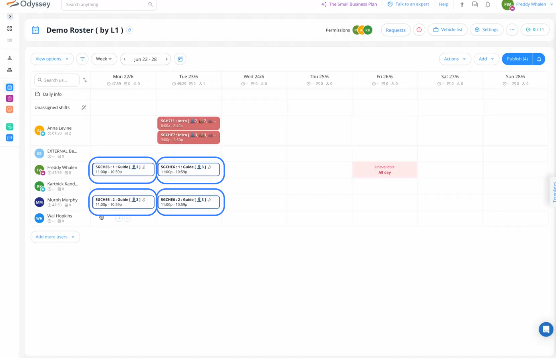Open the Requests button
The height and width of the screenshot is (358, 556).
(x=396, y=30)
